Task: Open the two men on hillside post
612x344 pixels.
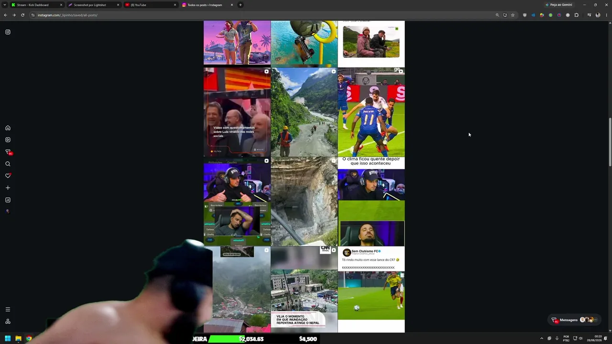Action: (x=371, y=43)
